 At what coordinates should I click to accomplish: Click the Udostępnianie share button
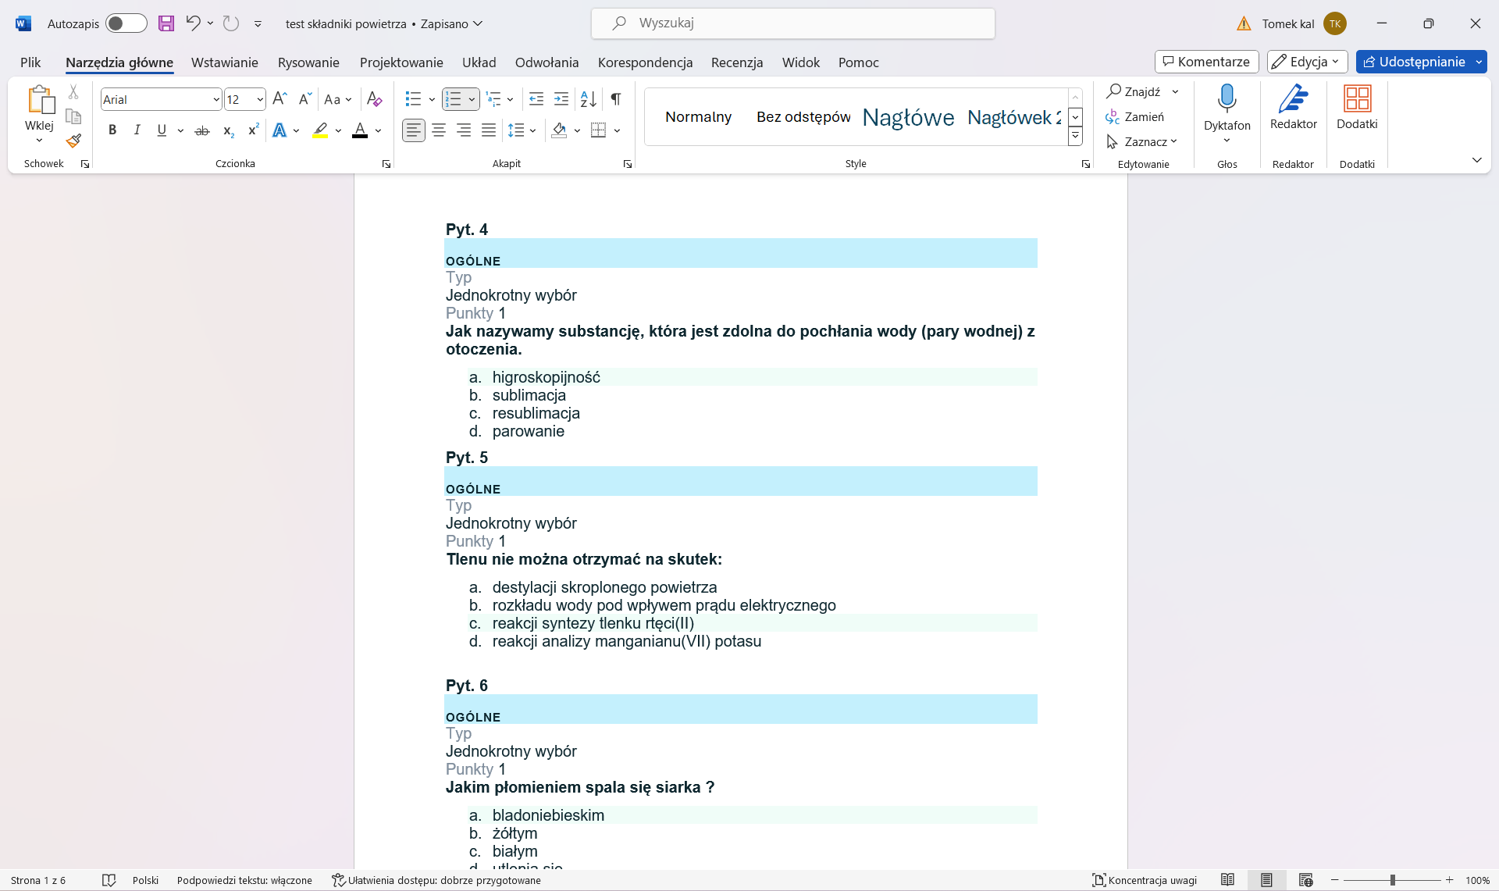point(1413,62)
